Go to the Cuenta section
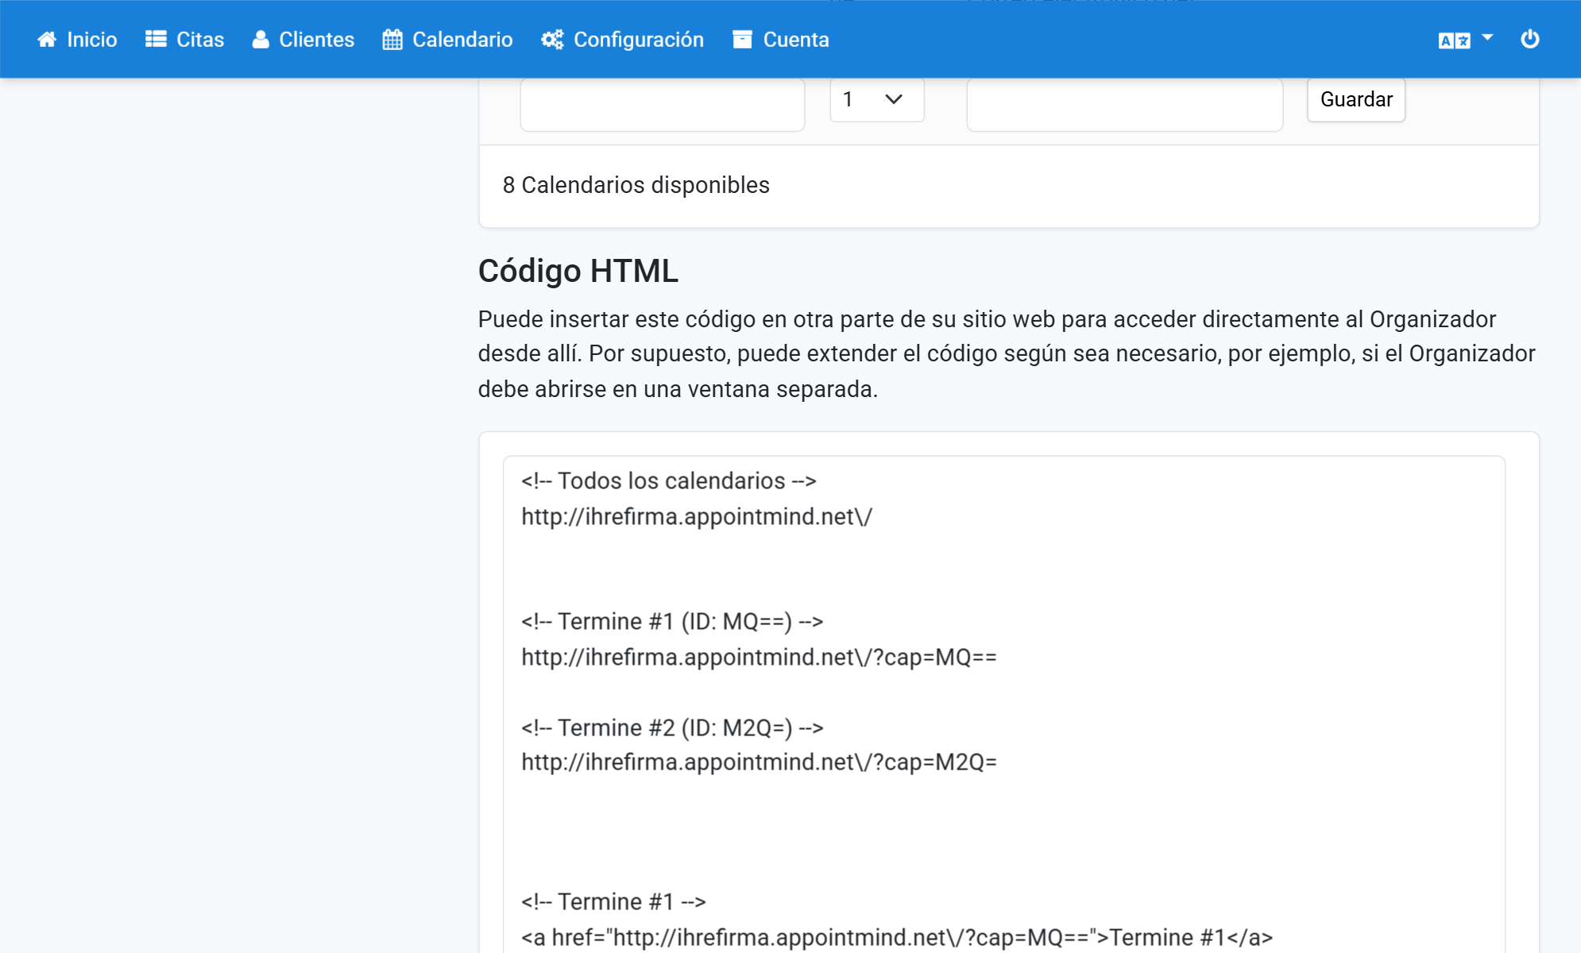The width and height of the screenshot is (1581, 953). [781, 39]
